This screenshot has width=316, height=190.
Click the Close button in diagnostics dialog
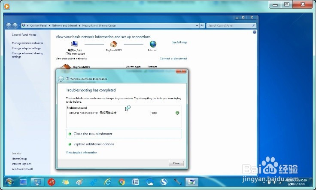point(176,163)
